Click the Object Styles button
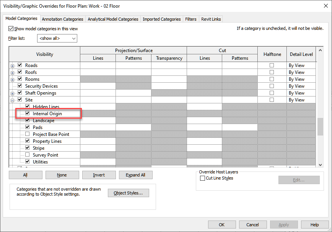This screenshot has width=332, height=232. point(128,193)
